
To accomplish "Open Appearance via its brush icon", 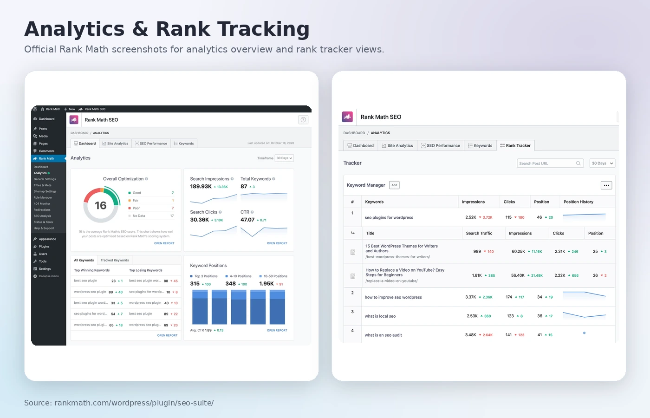I will point(35,239).
